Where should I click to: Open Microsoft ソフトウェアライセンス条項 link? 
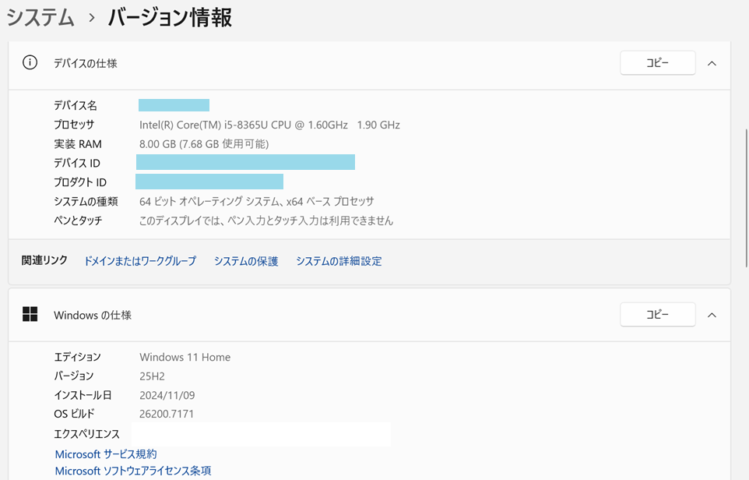(133, 471)
